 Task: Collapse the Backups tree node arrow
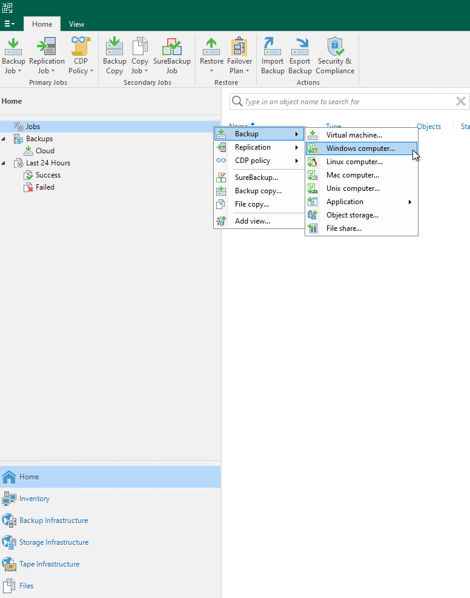click(x=4, y=139)
